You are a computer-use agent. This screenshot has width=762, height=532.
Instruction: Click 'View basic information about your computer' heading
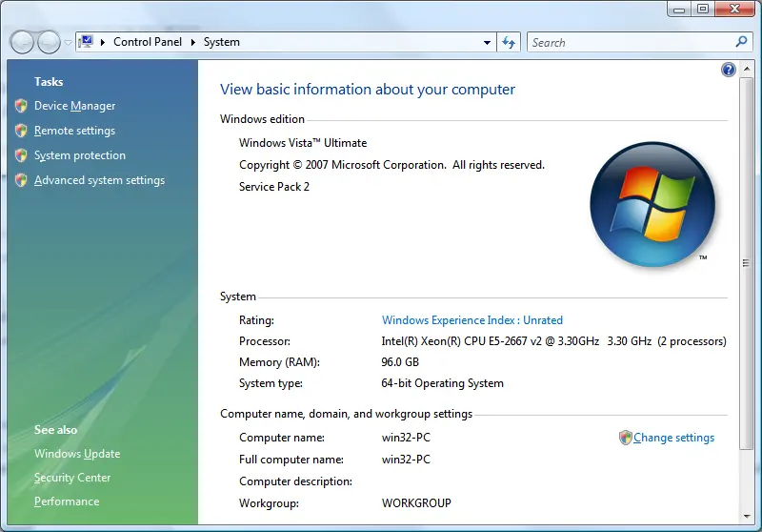368,90
